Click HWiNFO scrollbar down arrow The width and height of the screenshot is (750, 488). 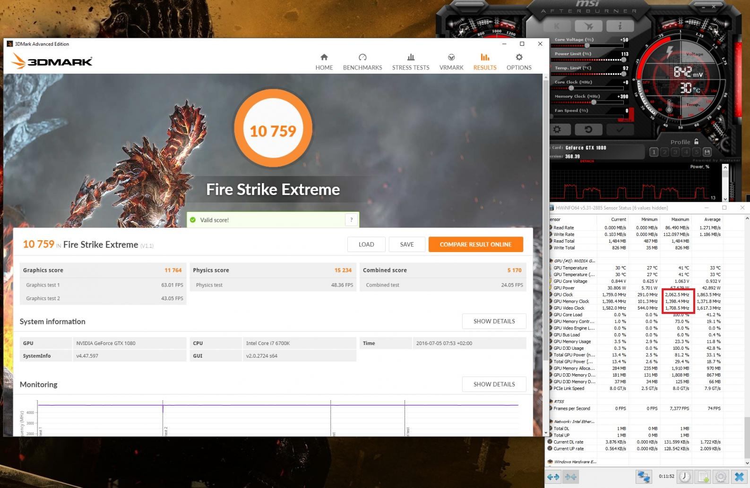click(747, 463)
